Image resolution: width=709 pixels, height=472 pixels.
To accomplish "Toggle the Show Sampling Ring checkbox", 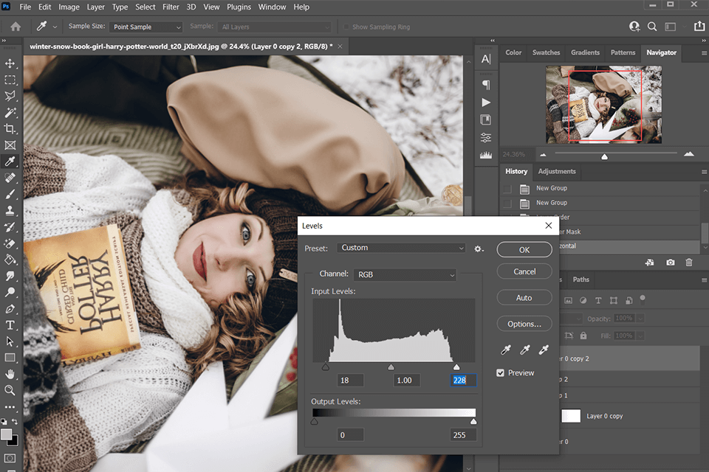I will coord(346,27).
